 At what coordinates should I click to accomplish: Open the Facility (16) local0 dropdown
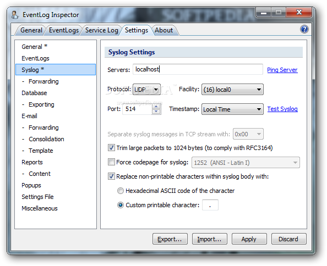click(232, 90)
